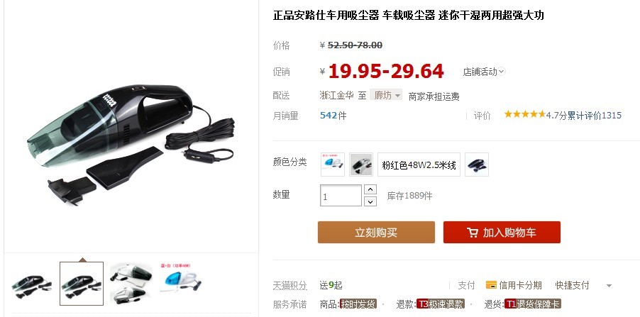
Task: Expand the 快捷支付 payment options arrow
Action: pos(609,286)
